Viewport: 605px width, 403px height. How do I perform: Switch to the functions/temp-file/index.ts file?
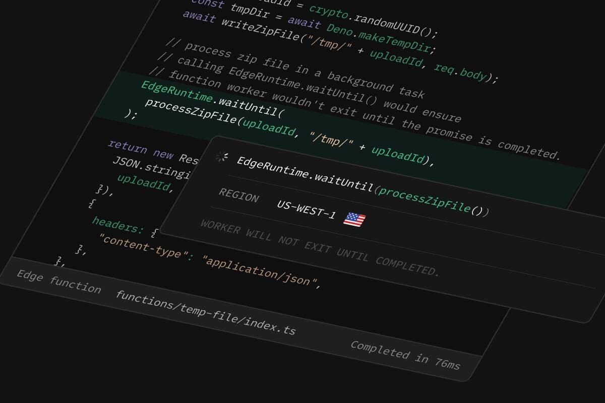(207, 313)
